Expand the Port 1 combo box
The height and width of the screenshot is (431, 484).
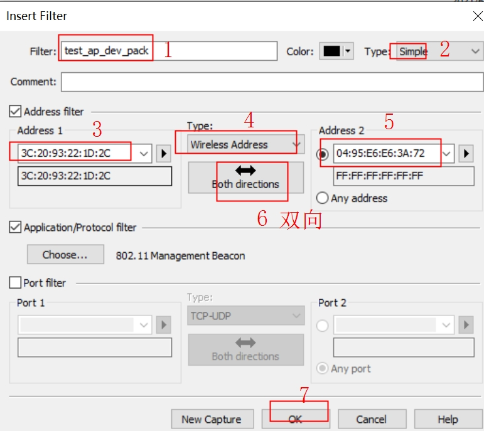pos(144,324)
